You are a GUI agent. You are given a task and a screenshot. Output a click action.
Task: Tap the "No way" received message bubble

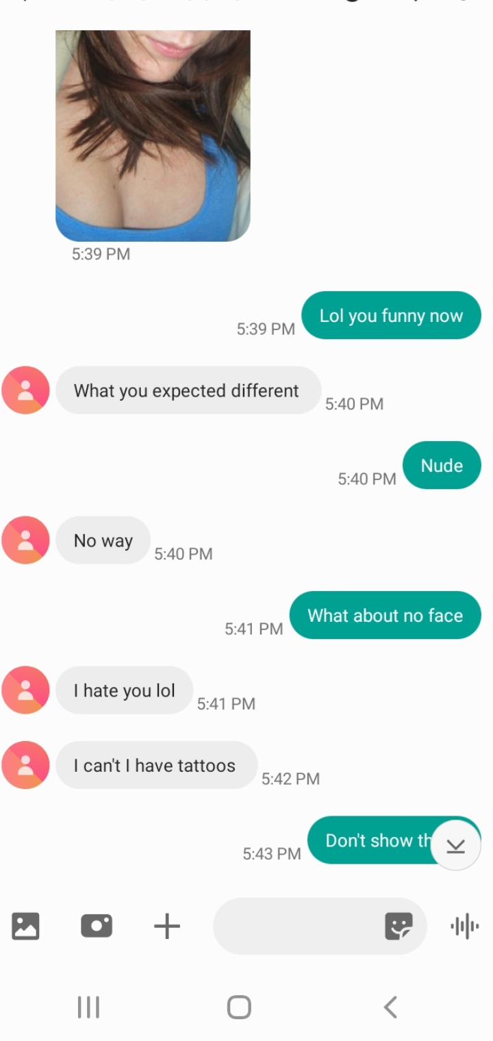point(103,540)
